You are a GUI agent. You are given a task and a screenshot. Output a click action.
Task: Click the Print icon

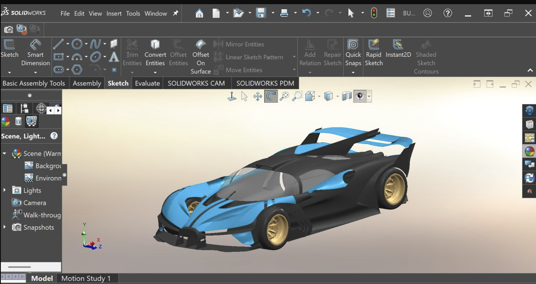284,13
